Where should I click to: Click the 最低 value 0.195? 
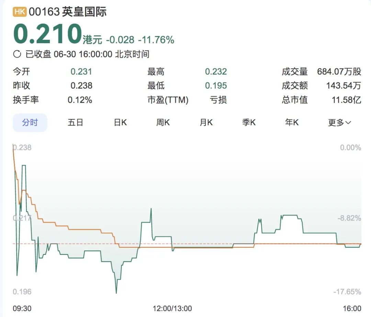(216, 85)
